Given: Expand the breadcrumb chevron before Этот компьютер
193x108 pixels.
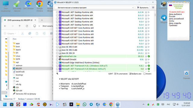Looking at the screenshot, I should tap(39, 26).
